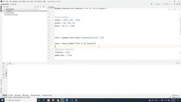This screenshot has width=181, height=102.
Task: Open the user account icon in top toolbar
Action: (x=152, y=4)
